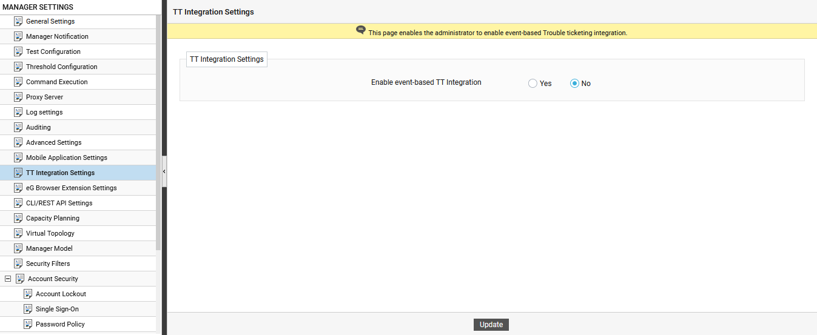This screenshot has height=335, width=817.
Task: Collapse the left settings panel with arrow handle
Action: (164, 172)
